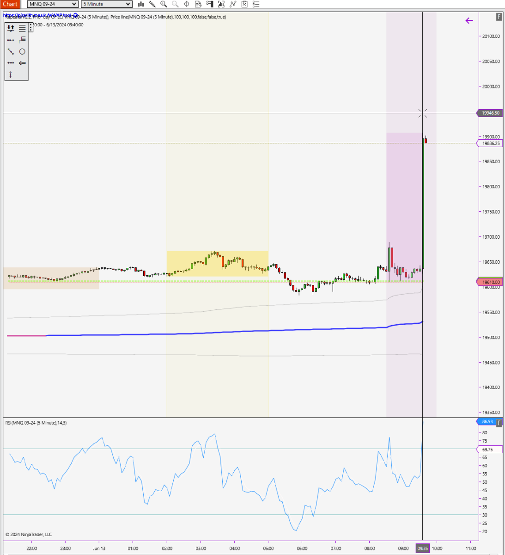Click the 22:00 time axis label
Viewport: 505px width, 555px height.
pos(31,549)
